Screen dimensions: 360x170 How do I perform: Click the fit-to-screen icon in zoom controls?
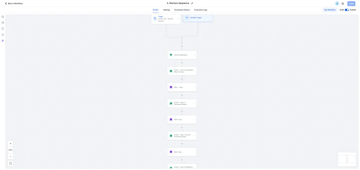[x=10, y=163]
